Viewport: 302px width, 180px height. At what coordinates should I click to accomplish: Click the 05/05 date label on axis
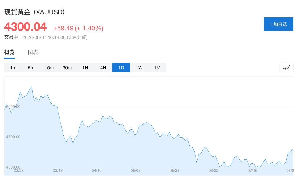point(135,171)
